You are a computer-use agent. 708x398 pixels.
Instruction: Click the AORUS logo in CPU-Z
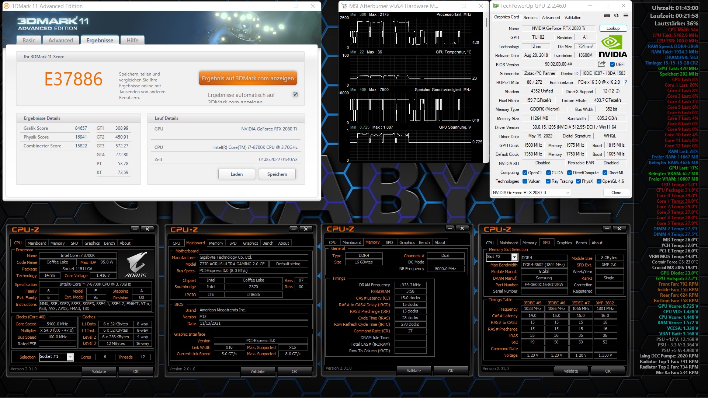pos(136,265)
